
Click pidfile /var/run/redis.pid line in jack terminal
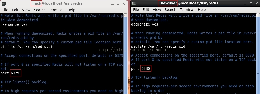click(x=28, y=47)
